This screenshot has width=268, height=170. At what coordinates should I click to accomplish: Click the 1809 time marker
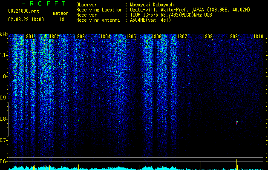coord(233,37)
